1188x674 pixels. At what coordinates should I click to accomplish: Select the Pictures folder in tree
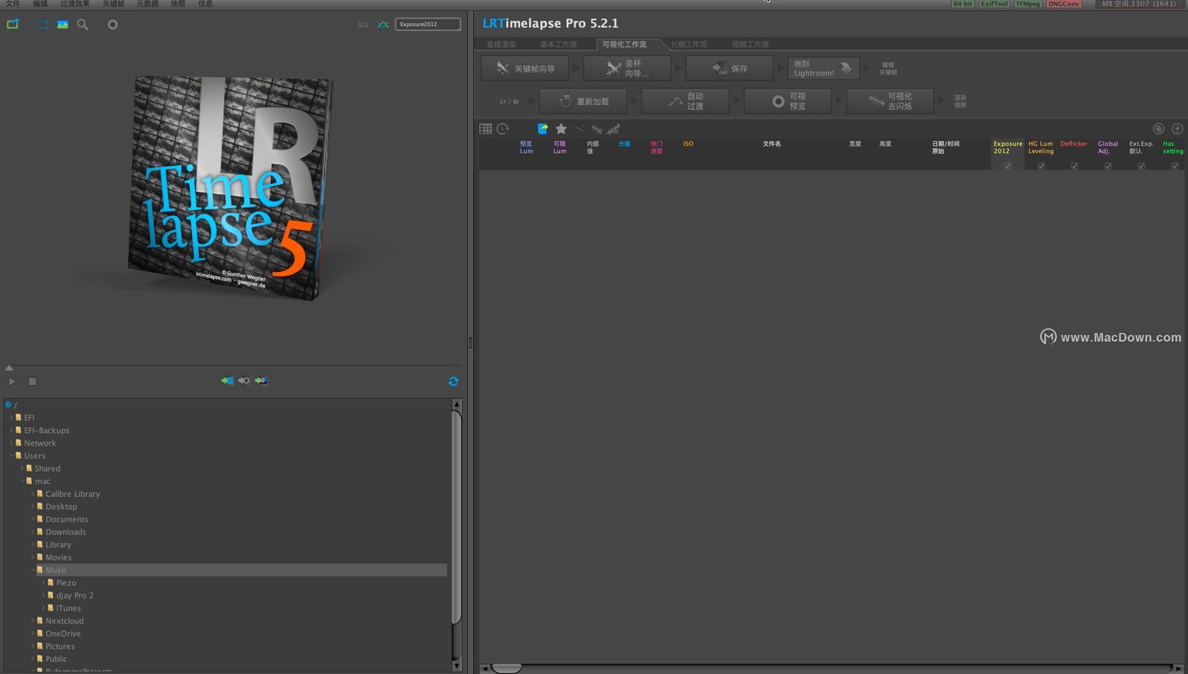tap(60, 646)
